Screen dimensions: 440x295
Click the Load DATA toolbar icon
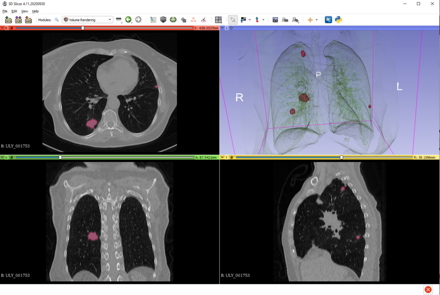pos(8,20)
